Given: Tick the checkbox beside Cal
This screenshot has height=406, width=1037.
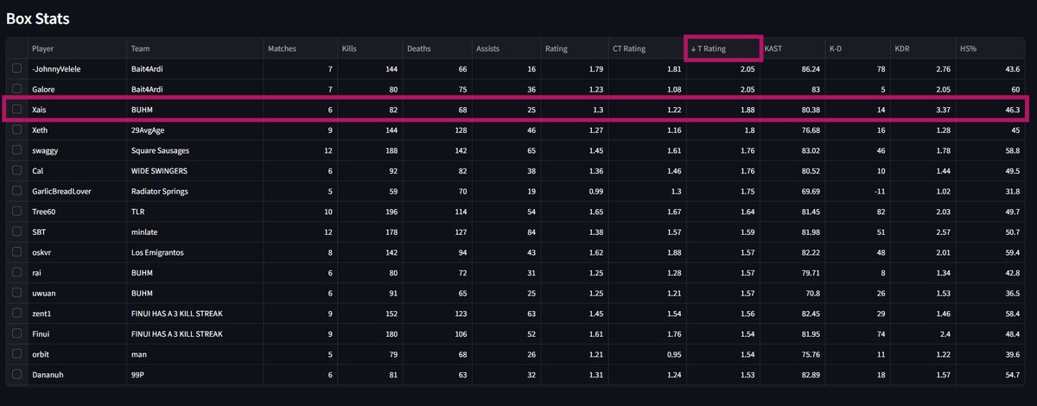Looking at the screenshot, I should coord(16,171).
